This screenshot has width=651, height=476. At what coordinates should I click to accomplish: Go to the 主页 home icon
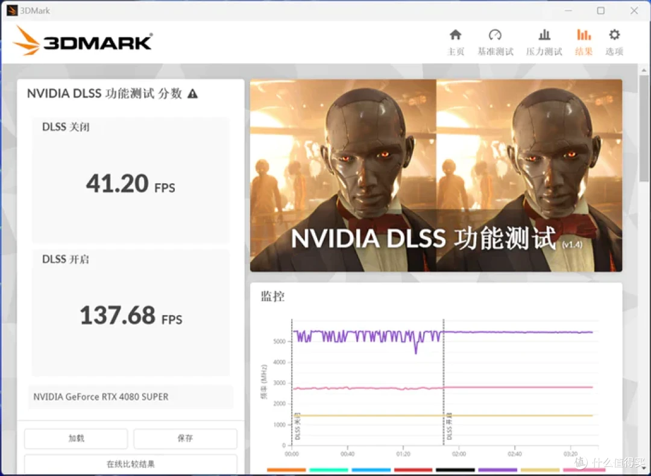(456, 35)
